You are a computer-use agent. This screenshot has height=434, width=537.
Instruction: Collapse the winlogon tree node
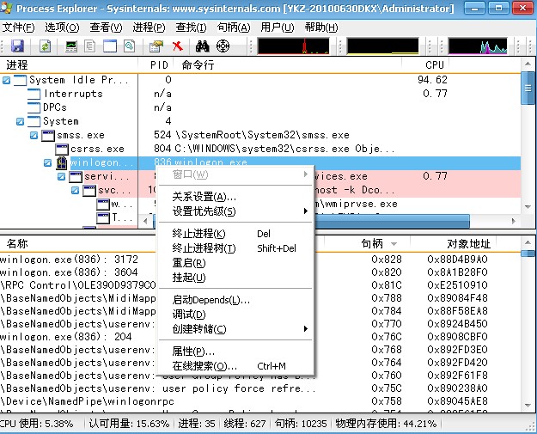click(47, 162)
